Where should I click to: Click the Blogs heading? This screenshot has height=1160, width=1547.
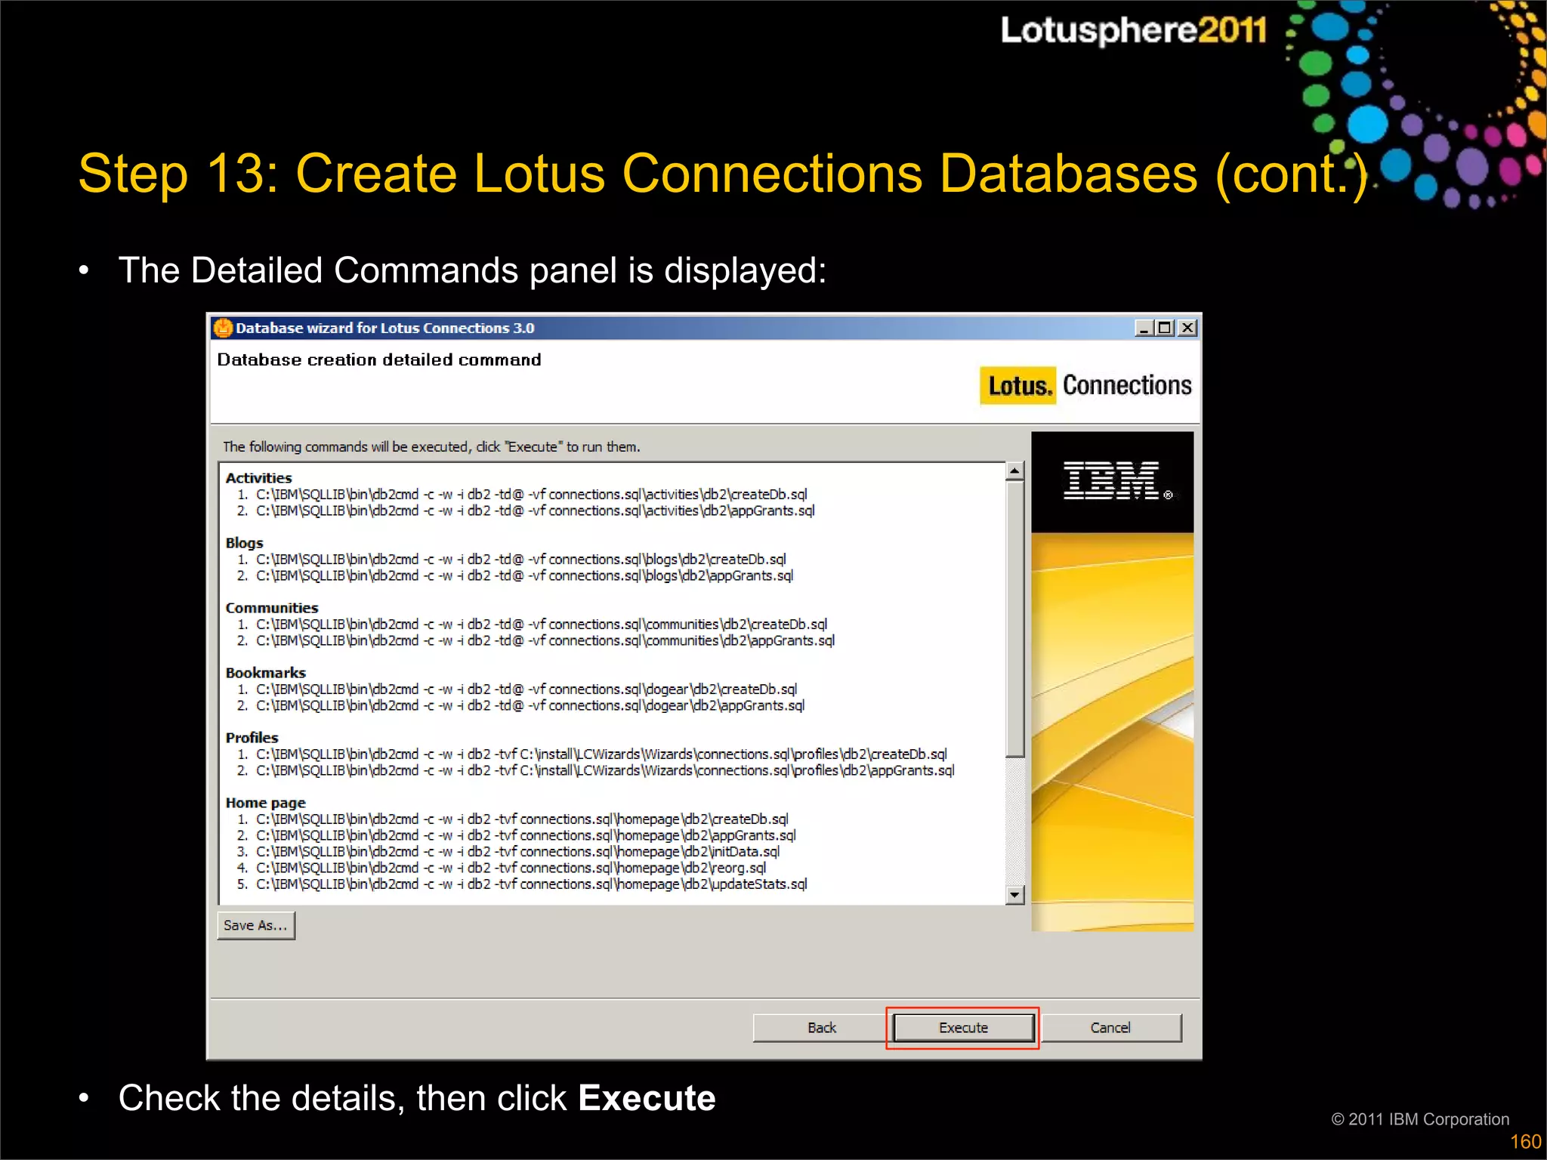tap(244, 543)
